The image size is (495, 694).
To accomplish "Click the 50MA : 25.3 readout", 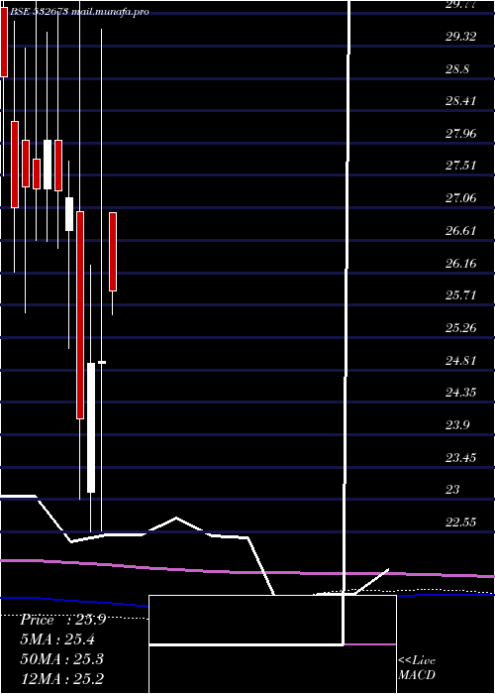I will [61, 659].
